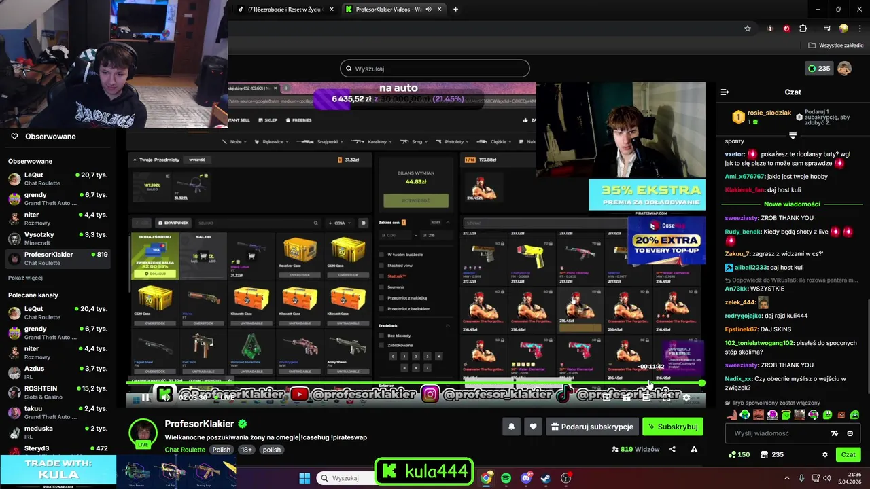Click the 18+ tag chip
The width and height of the screenshot is (870, 489).
coord(247,450)
